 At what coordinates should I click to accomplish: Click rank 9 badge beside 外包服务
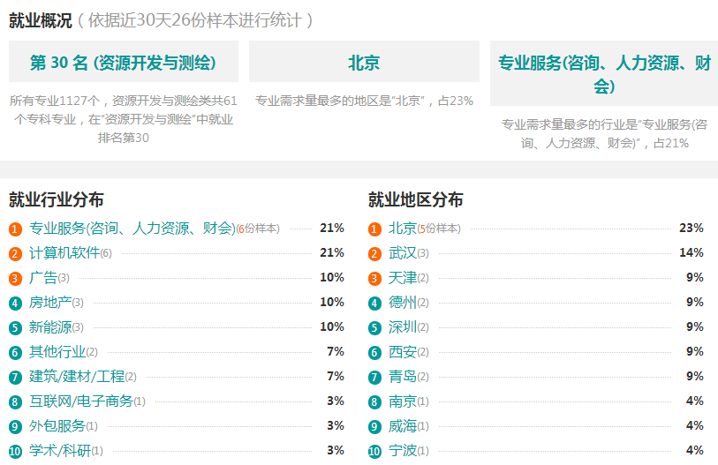coord(15,426)
